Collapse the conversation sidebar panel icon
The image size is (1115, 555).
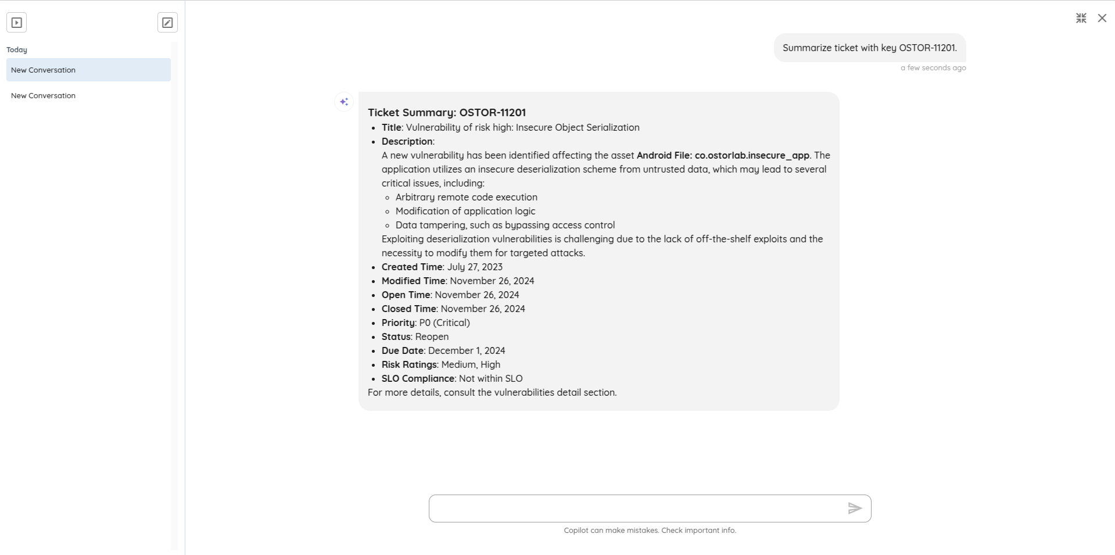coord(17,23)
